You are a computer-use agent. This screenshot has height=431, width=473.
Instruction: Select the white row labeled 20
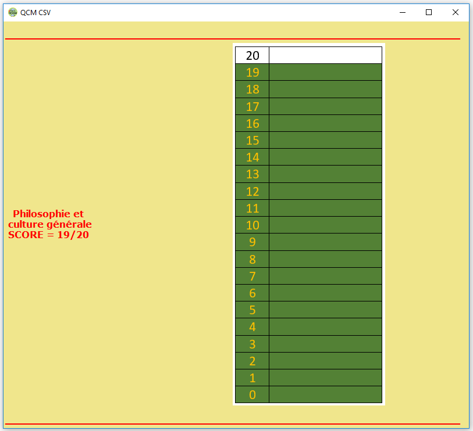pos(251,55)
